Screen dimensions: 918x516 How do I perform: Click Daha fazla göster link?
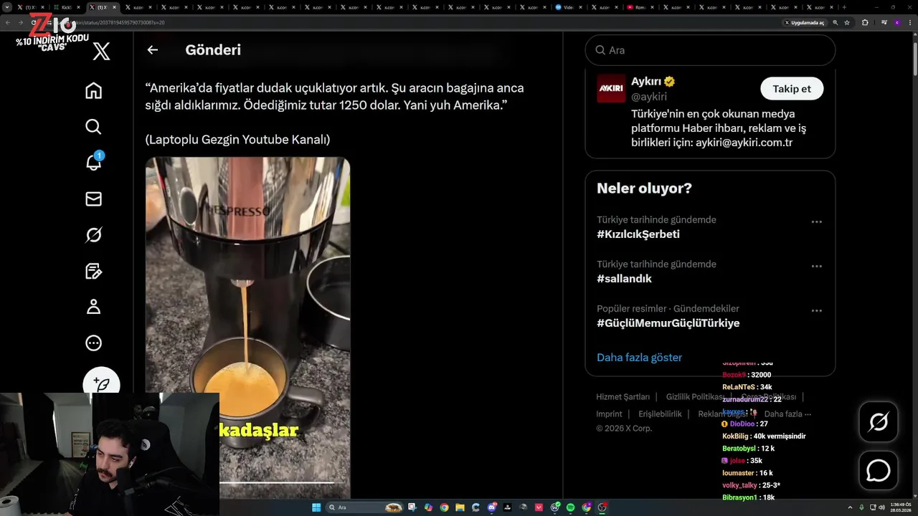pyautogui.click(x=639, y=357)
